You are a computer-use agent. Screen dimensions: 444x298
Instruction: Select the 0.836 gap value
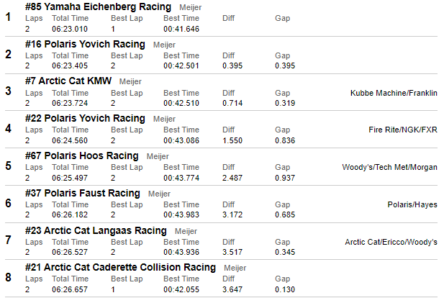point(285,140)
